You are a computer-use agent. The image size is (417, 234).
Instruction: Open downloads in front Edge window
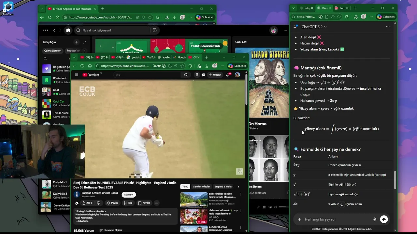[x=207, y=66]
